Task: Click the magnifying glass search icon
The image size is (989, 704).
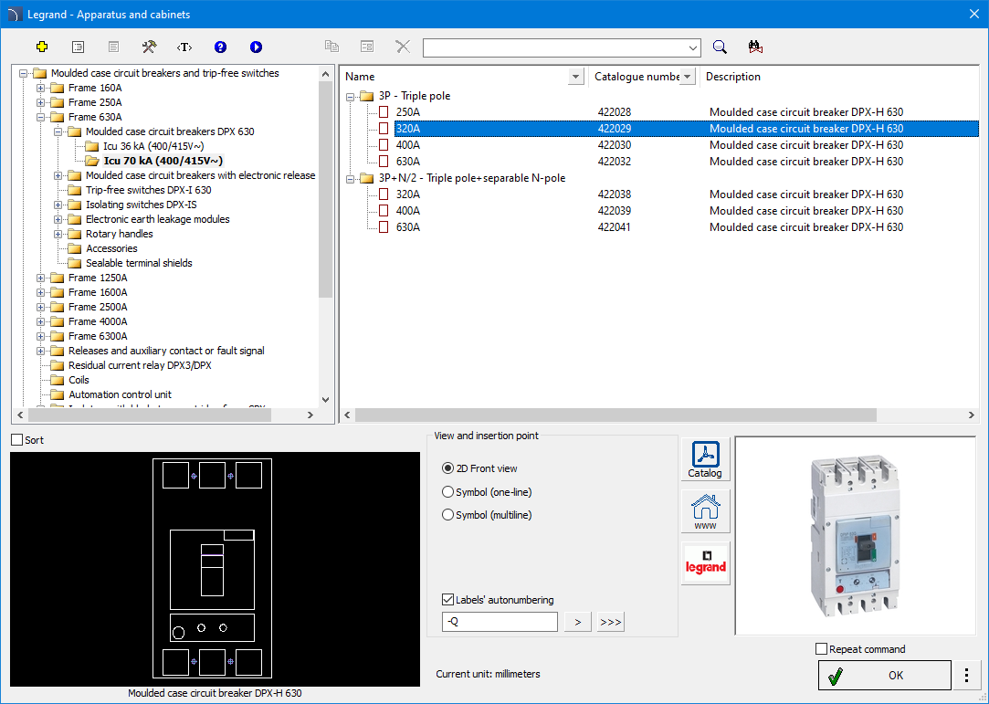Action: [x=720, y=47]
